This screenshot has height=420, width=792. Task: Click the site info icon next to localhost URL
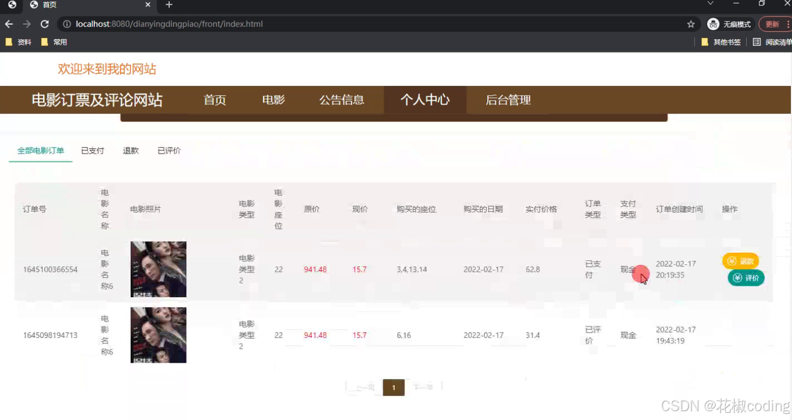click(66, 24)
